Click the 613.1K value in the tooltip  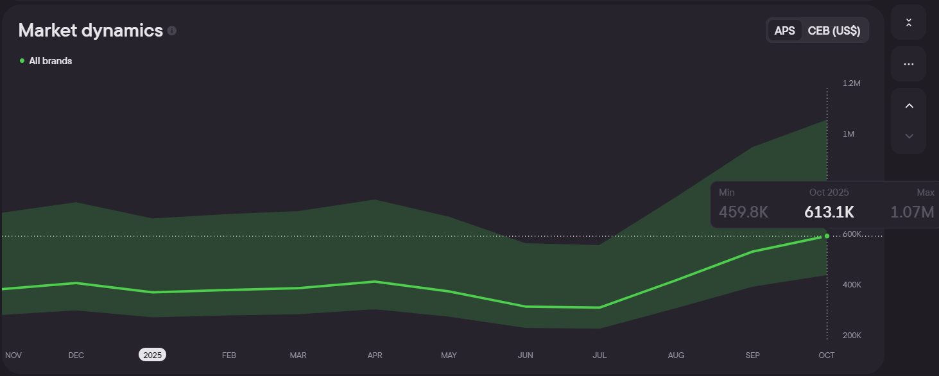pyautogui.click(x=829, y=212)
